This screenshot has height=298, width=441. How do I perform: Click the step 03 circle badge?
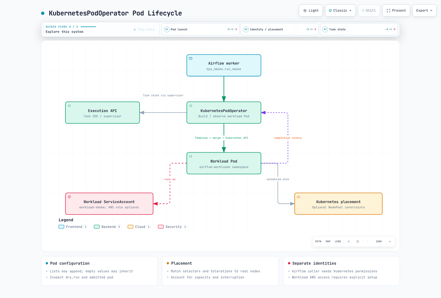click(x=325, y=29)
